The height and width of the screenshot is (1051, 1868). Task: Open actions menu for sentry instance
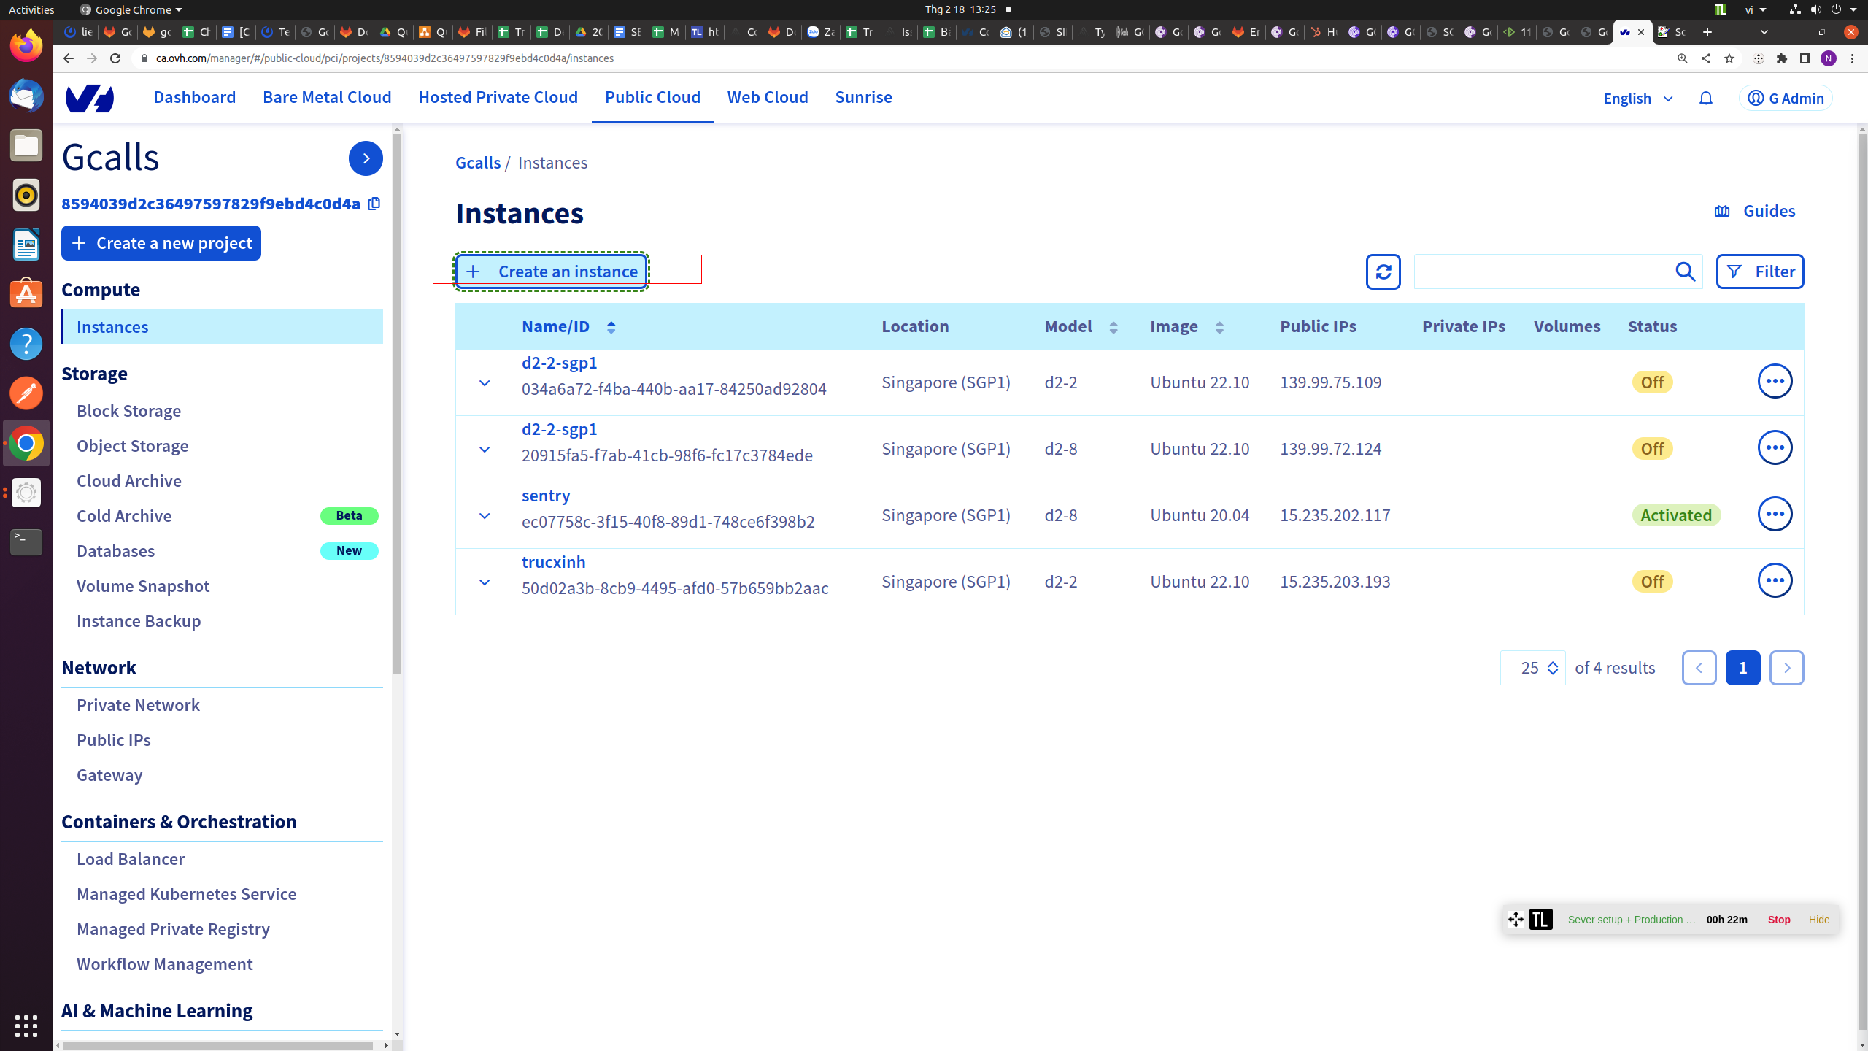tap(1775, 515)
